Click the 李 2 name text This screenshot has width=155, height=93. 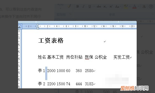click(x=42, y=84)
